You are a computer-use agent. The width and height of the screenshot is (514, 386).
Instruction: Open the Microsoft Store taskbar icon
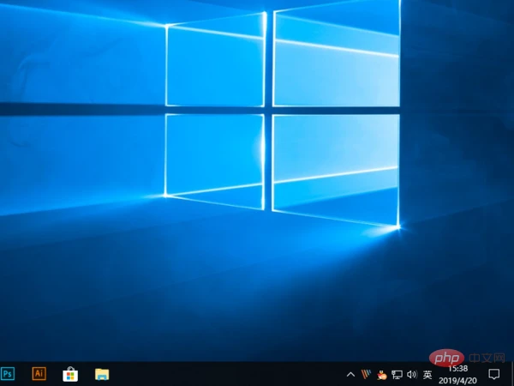tap(70, 374)
